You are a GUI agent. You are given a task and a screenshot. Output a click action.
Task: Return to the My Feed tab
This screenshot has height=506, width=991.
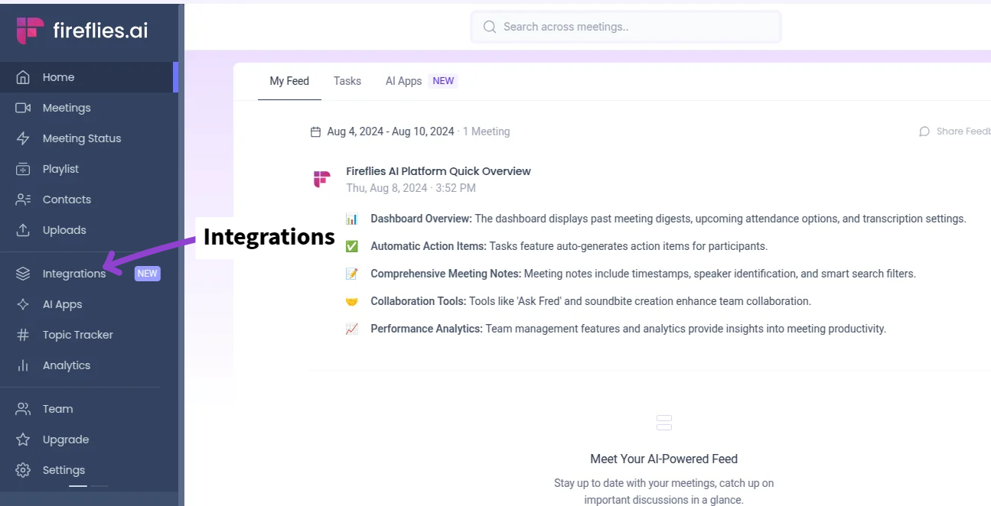(x=289, y=80)
